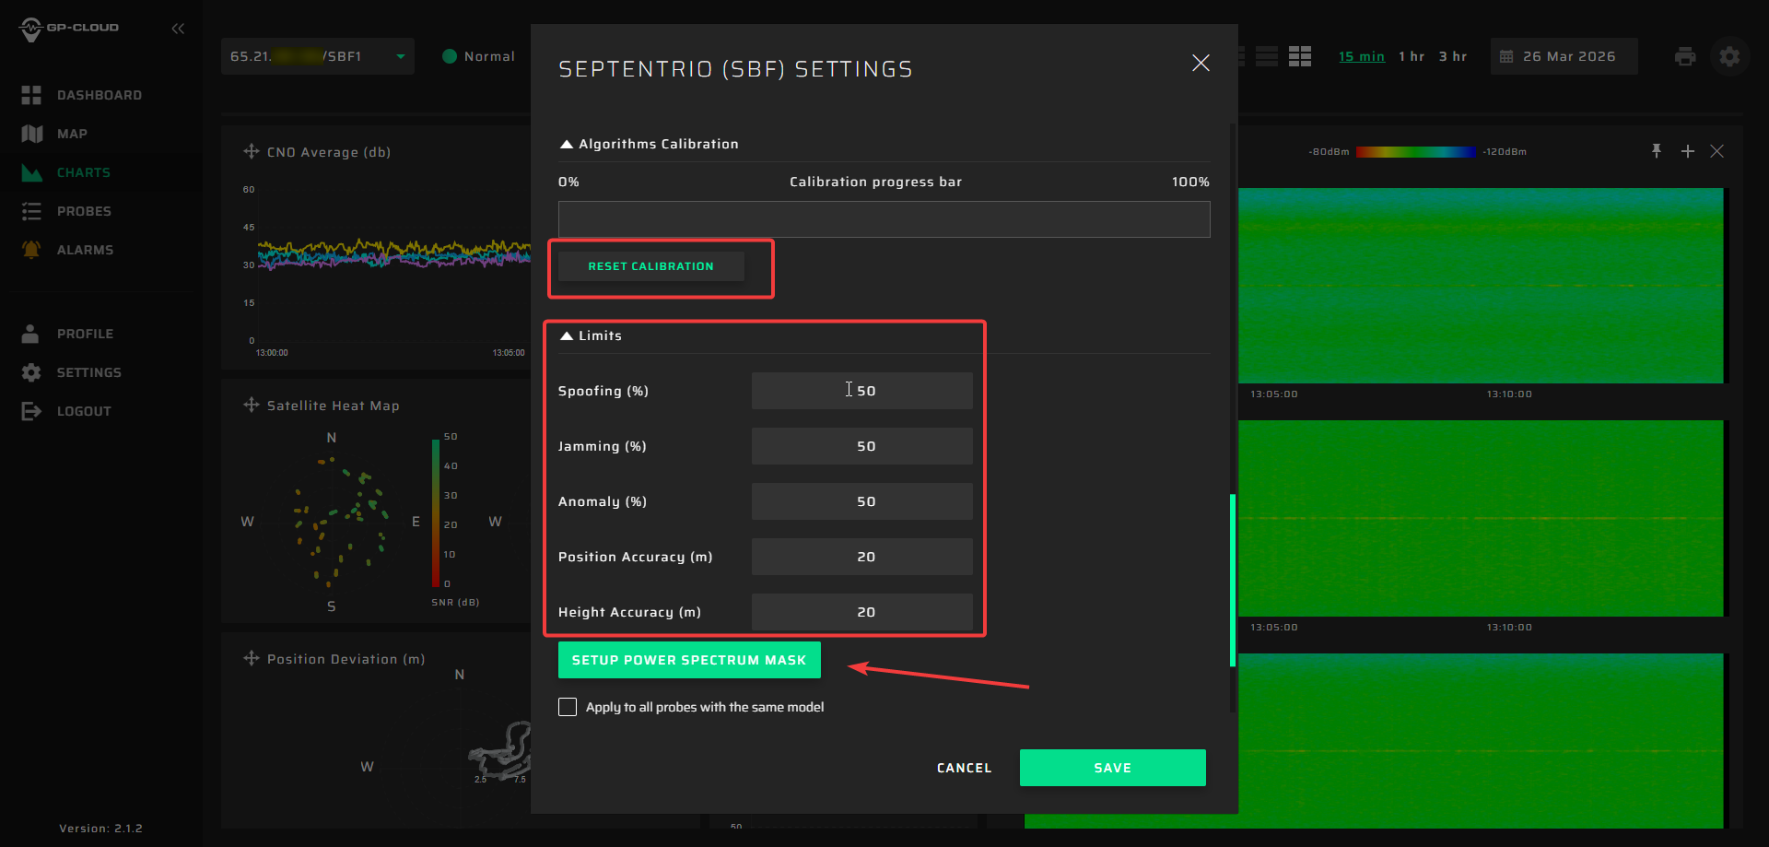Click the Spoofing (%) input field
The height and width of the screenshot is (847, 1769).
tap(861, 391)
